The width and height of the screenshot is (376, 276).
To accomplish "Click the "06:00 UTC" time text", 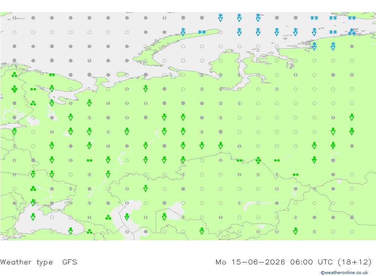I will pyautogui.click(x=311, y=262).
